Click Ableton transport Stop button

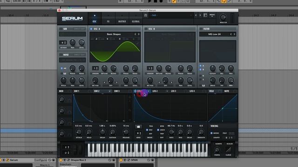(x=155, y=1)
